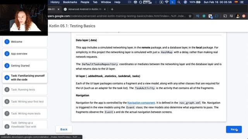Click the address bar URL

117,16
